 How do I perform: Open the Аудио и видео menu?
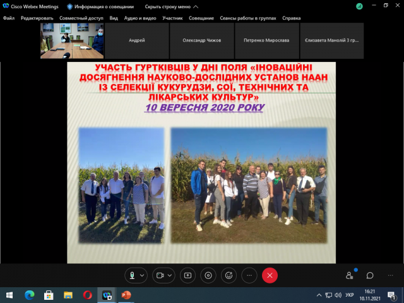click(140, 18)
